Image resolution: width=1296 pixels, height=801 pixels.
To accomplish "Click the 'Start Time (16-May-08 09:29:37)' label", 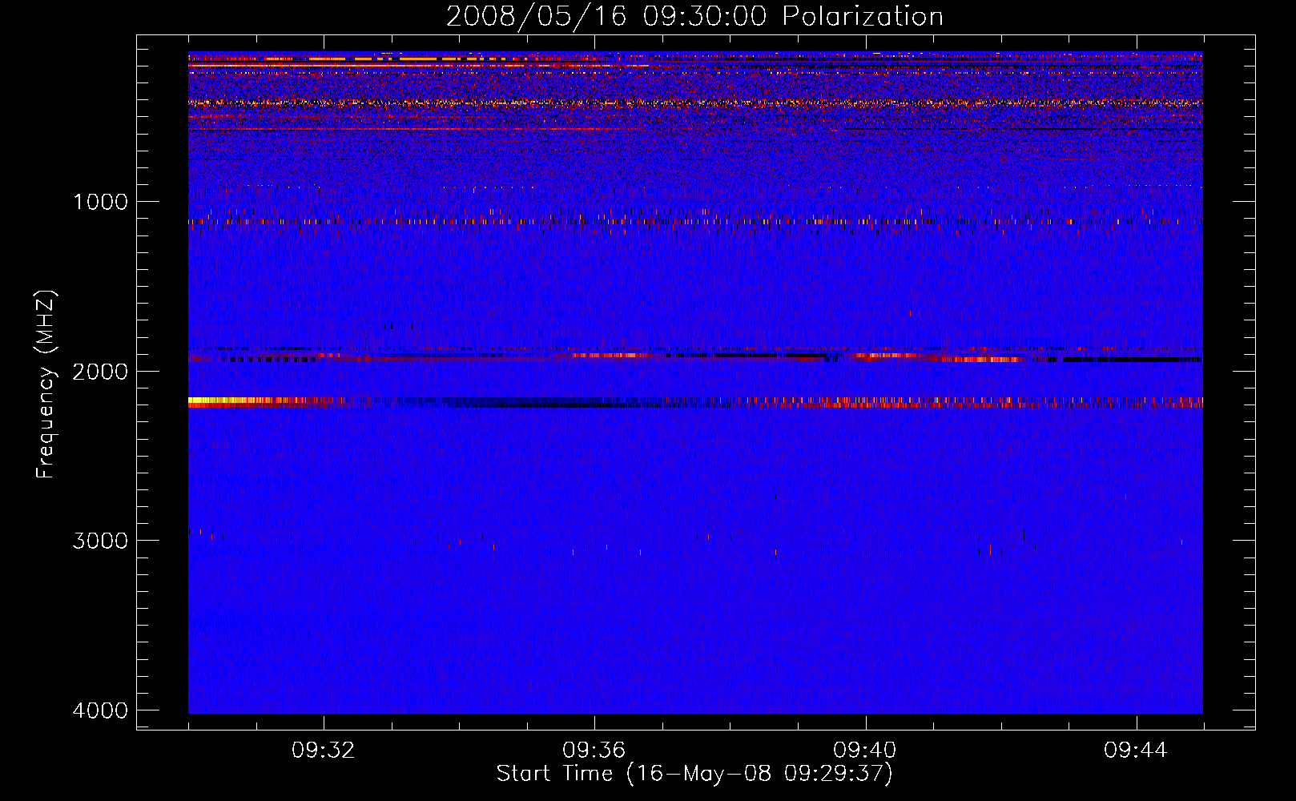I will click(x=694, y=773).
